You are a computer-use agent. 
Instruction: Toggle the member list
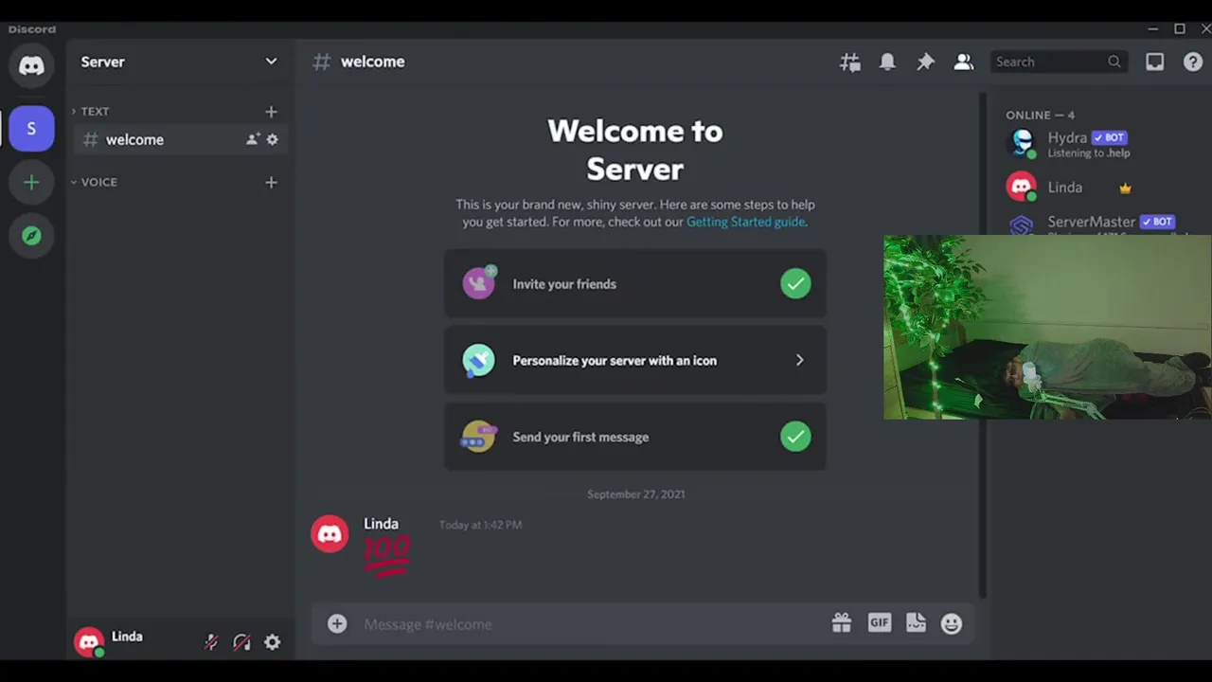(x=963, y=63)
